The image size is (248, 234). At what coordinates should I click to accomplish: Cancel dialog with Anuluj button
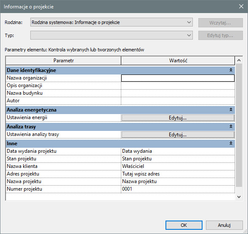[x=224, y=225]
